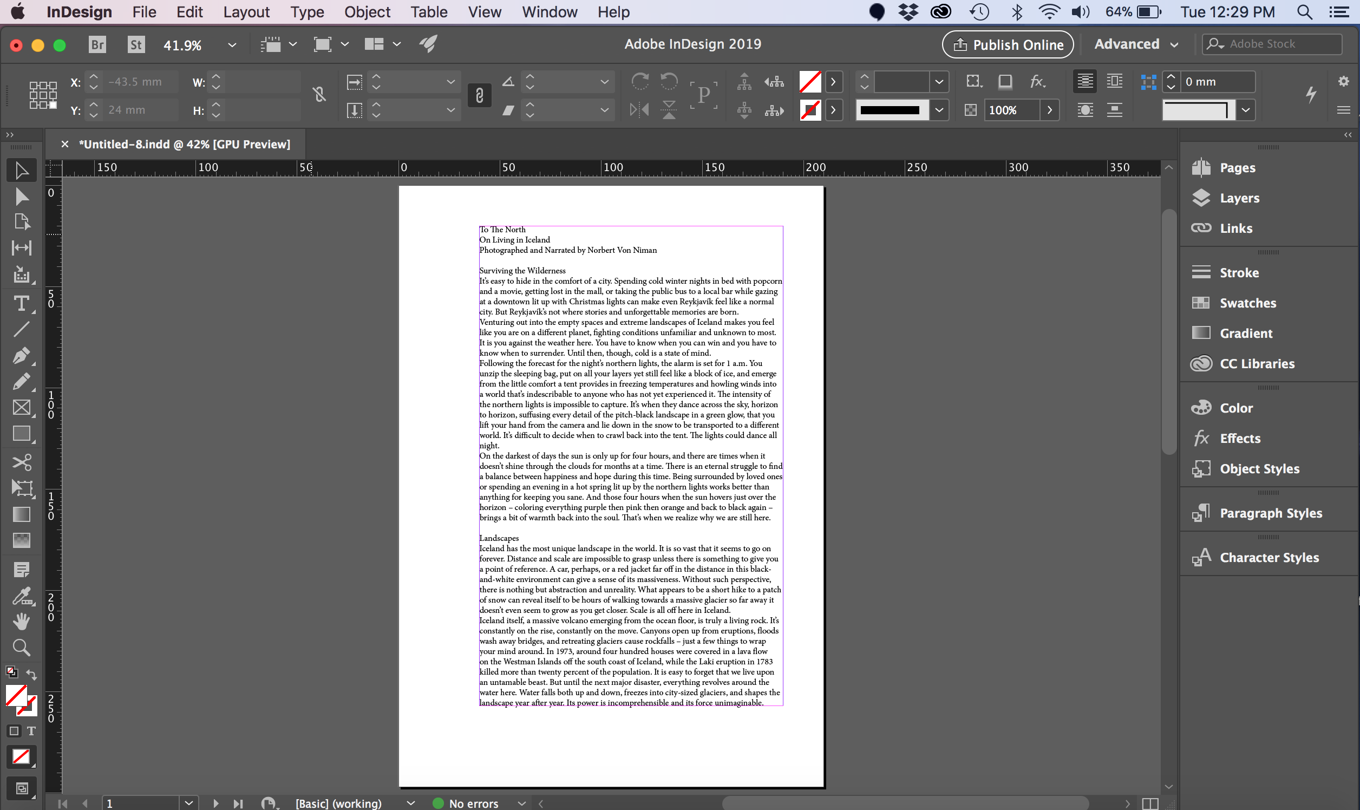This screenshot has height=810, width=1360.
Task: Open the stroke type dropdown
Action: tap(939, 110)
